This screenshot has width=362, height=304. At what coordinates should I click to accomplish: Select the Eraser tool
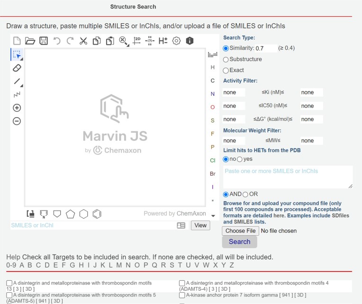click(x=17, y=68)
